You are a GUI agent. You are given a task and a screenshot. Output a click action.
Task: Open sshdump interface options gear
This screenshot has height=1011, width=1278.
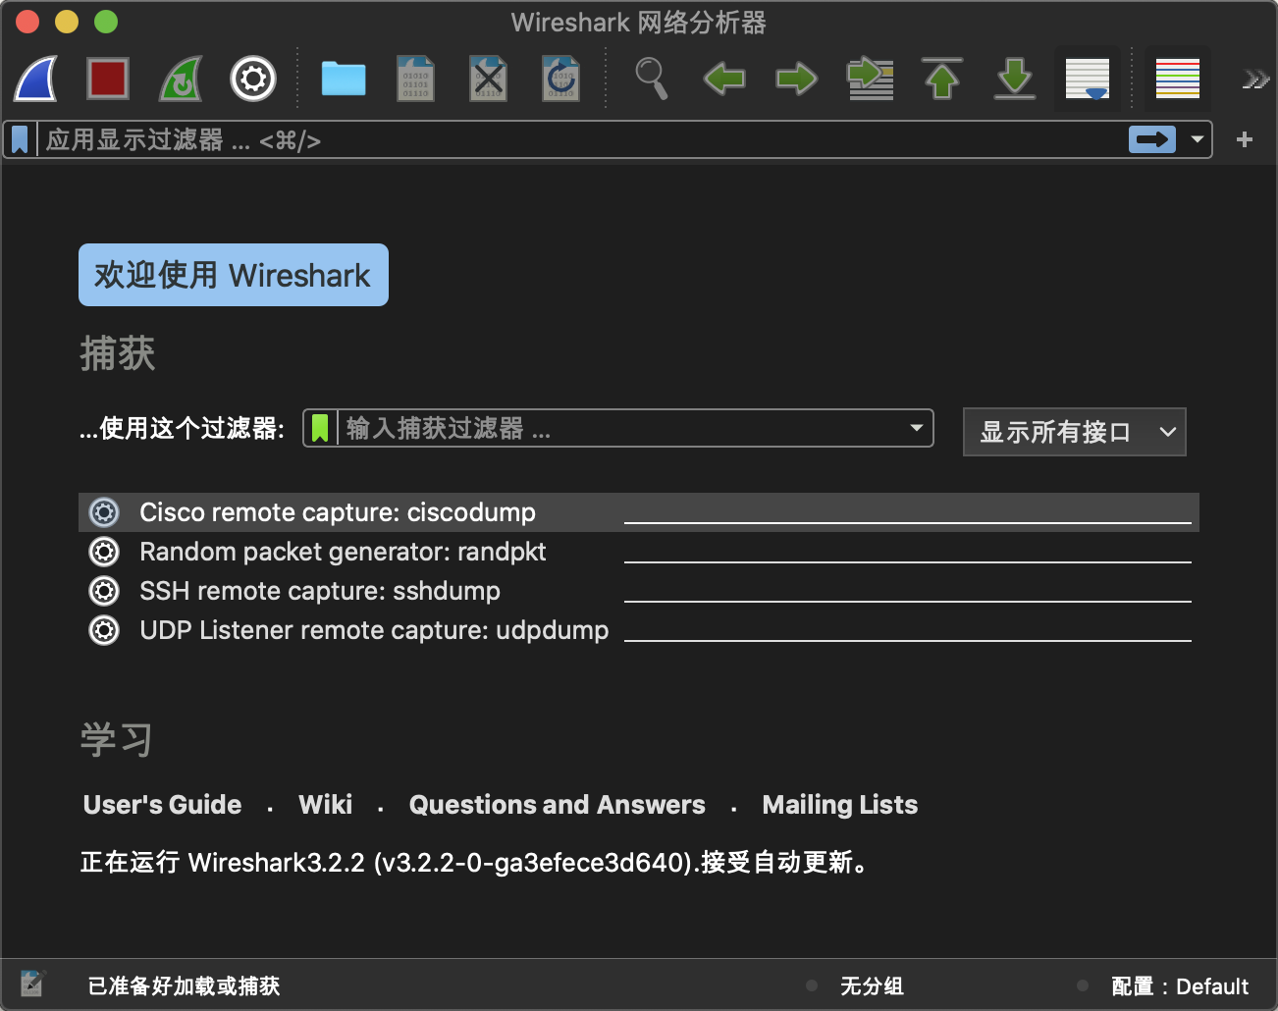point(104,591)
